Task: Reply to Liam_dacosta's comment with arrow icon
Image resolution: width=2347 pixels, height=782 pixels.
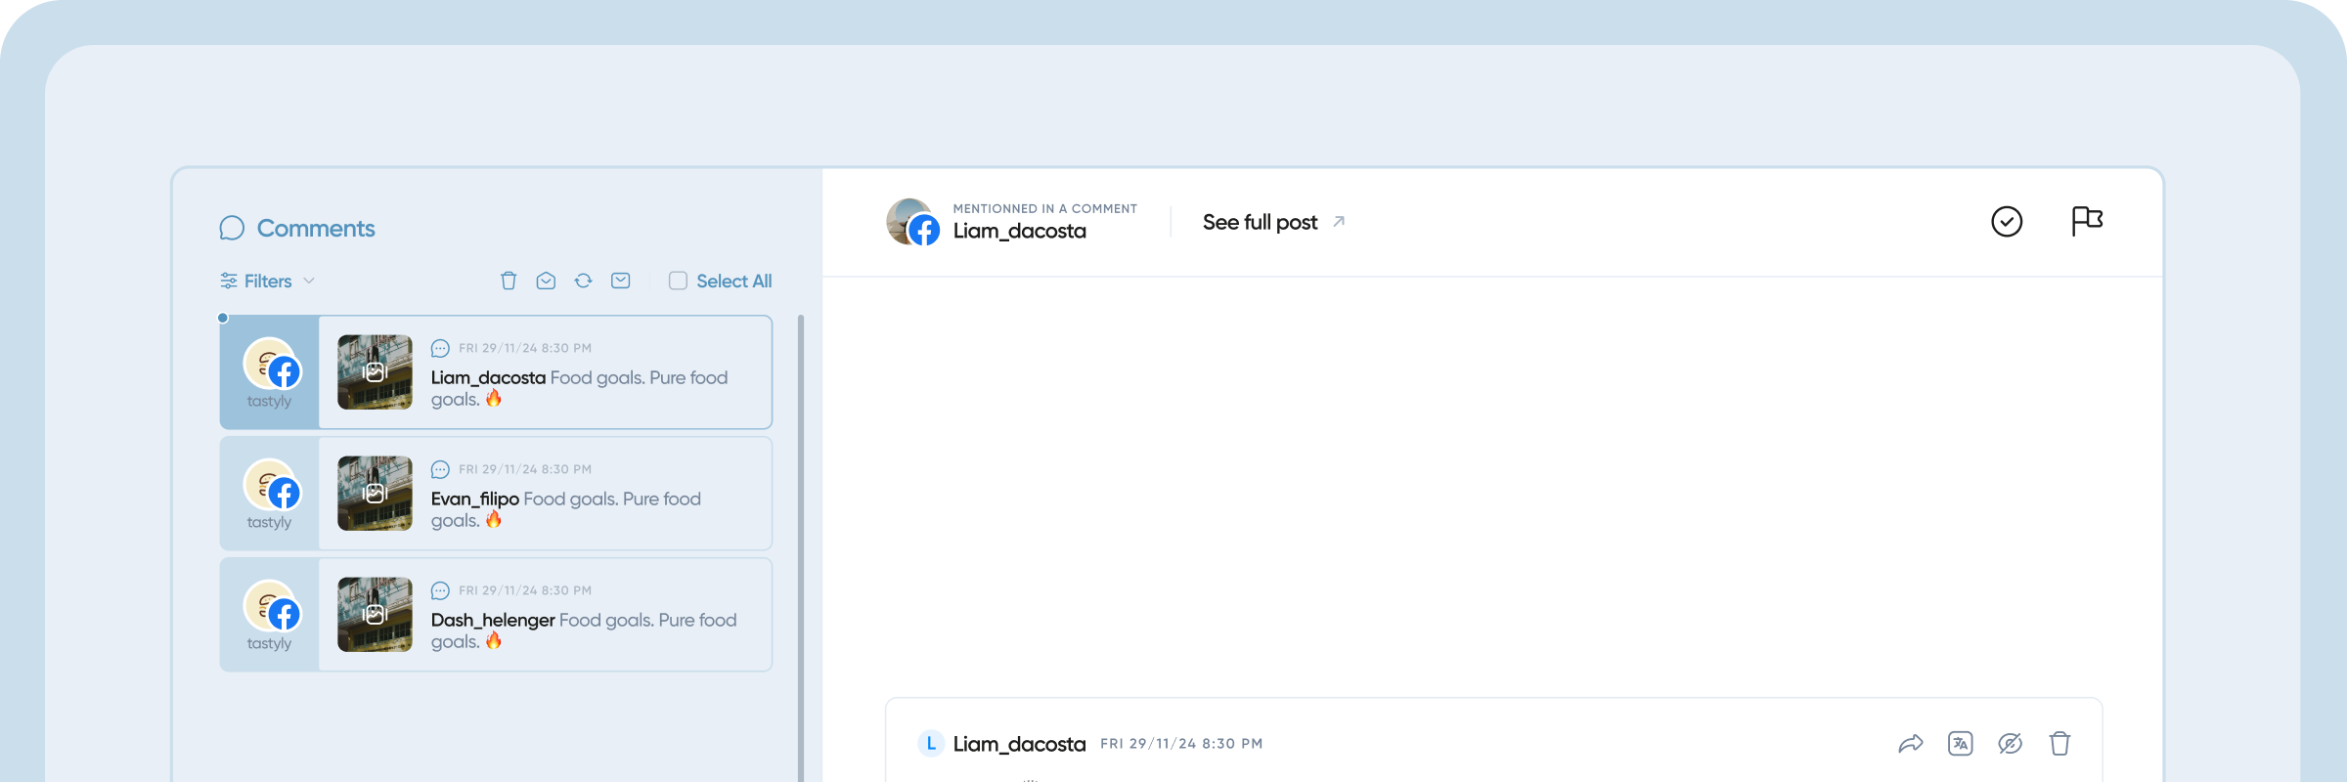Action: pos(1911,744)
